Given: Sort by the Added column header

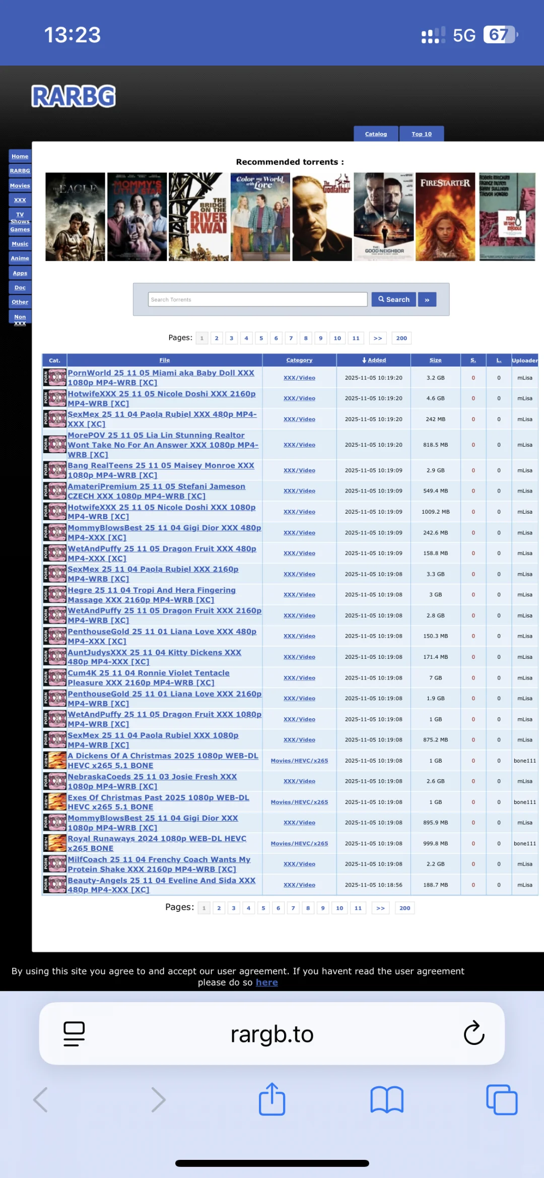Looking at the screenshot, I should 374,360.
